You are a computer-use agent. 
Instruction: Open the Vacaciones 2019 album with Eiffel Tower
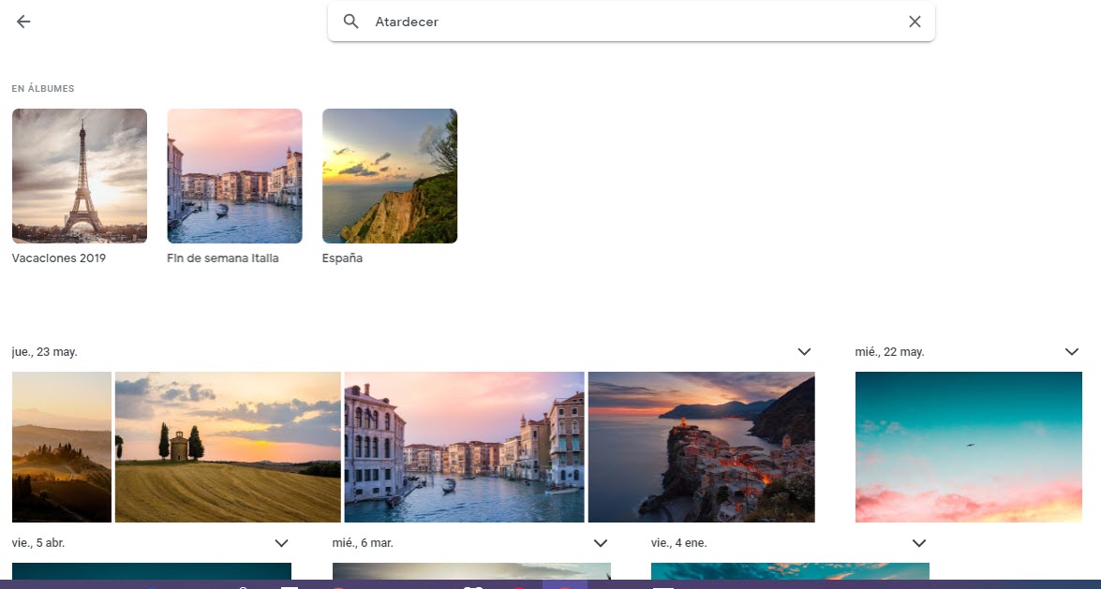pos(80,176)
